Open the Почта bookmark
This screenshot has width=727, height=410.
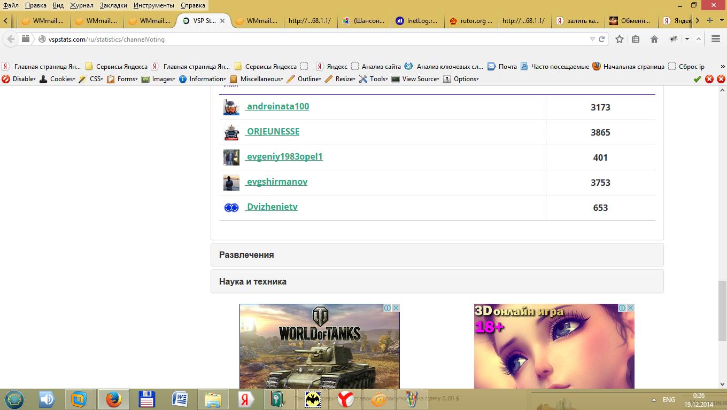tap(502, 66)
